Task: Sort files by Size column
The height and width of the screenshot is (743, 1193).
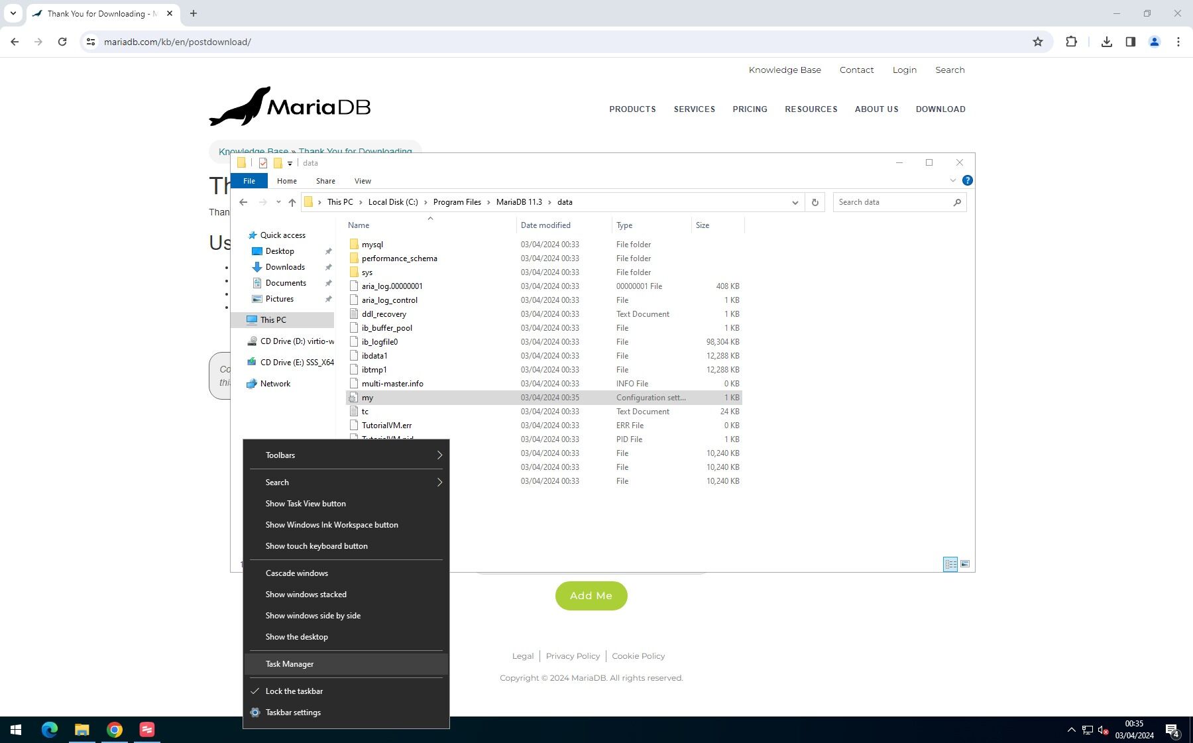Action: pyautogui.click(x=718, y=225)
